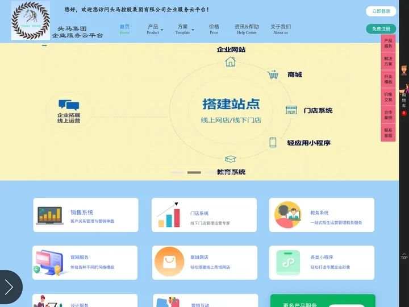Click the computer shield icon of 官网服务
Screen dimensions: 409x307
click(49, 263)
